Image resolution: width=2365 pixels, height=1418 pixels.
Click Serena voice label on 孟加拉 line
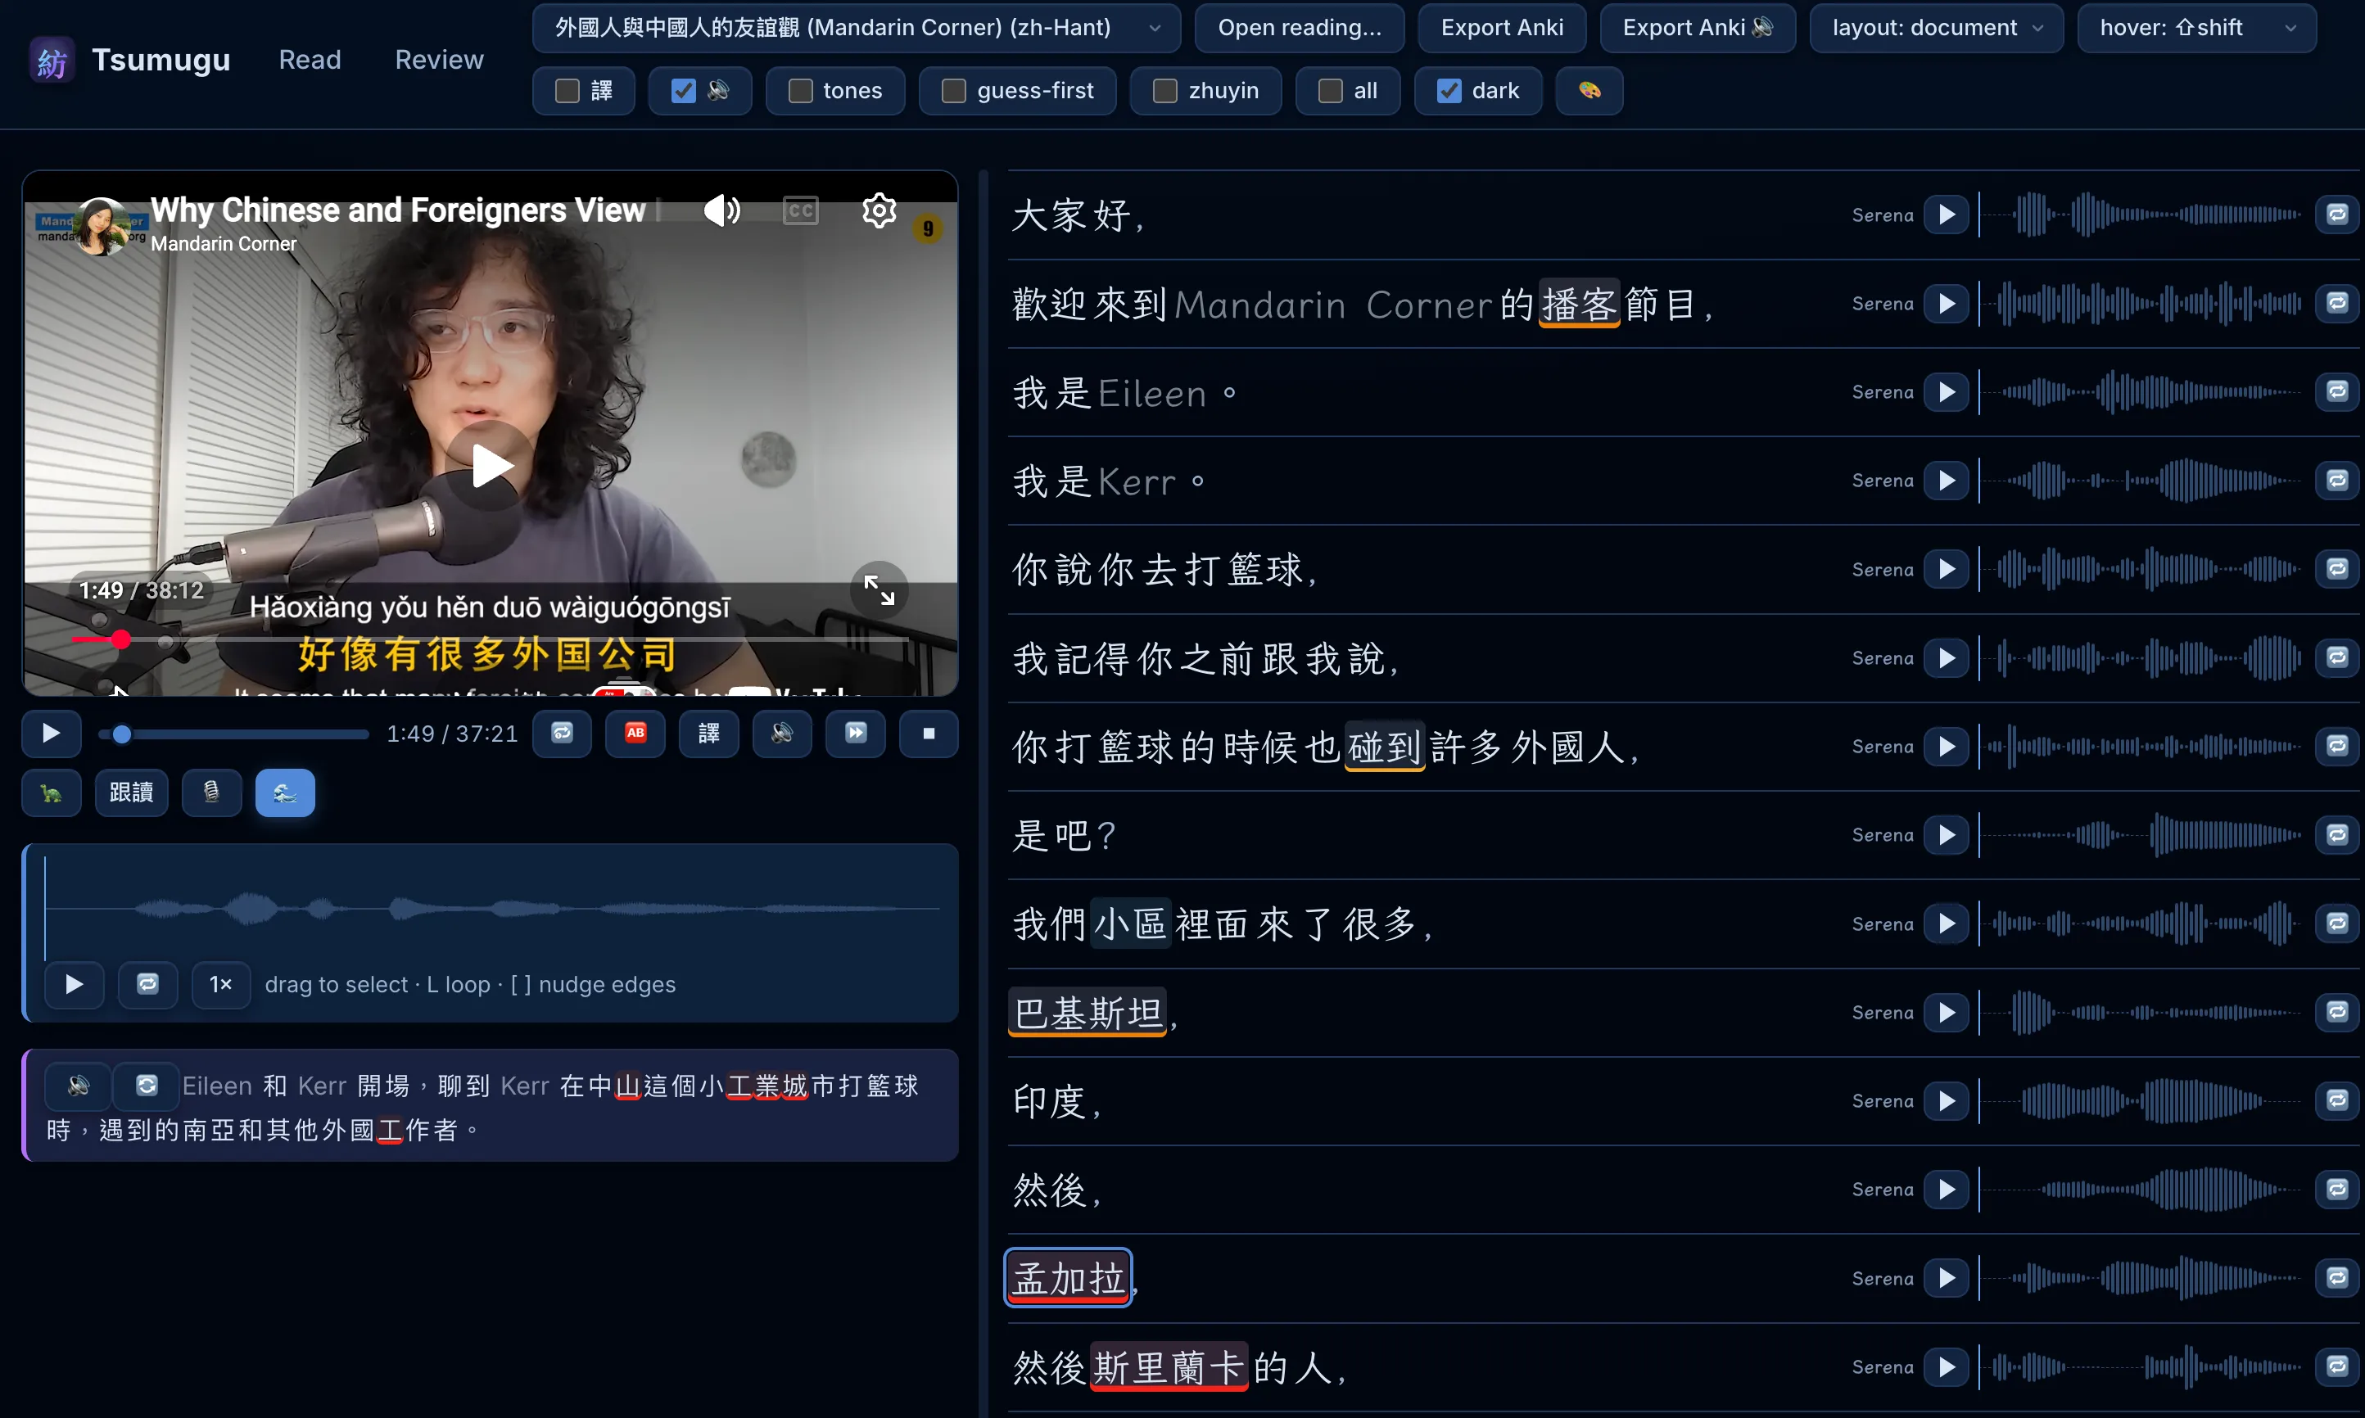click(1883, 1279)
